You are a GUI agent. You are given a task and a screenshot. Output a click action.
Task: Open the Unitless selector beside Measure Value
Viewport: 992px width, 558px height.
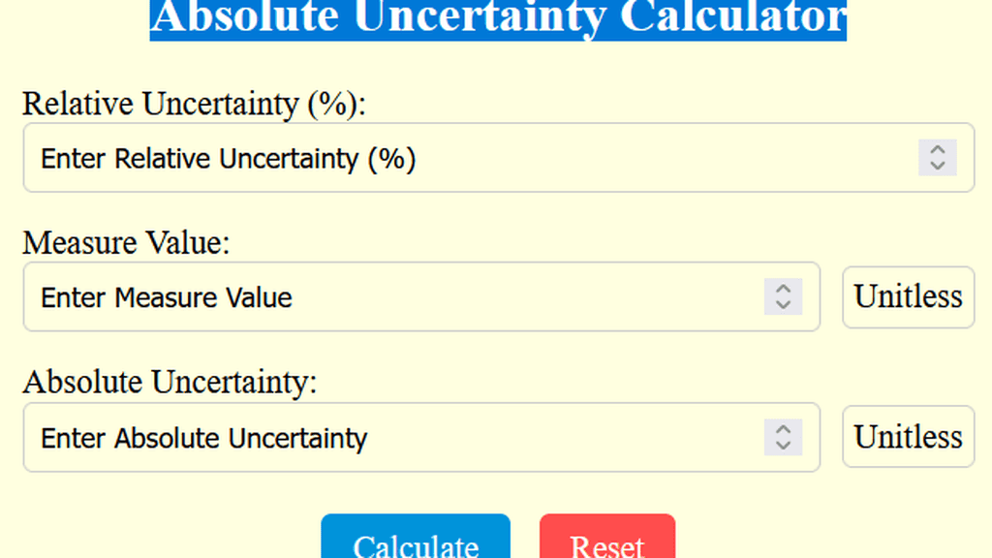907,296
